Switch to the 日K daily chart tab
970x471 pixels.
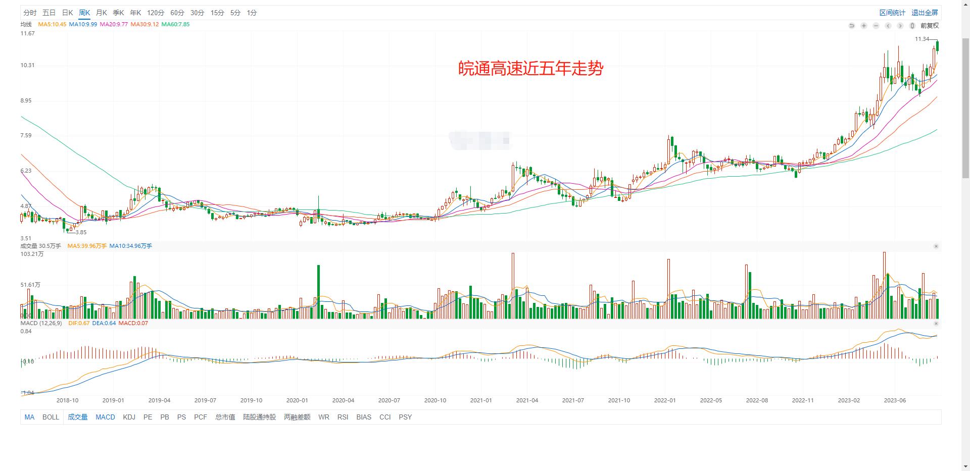coord(67,12)
